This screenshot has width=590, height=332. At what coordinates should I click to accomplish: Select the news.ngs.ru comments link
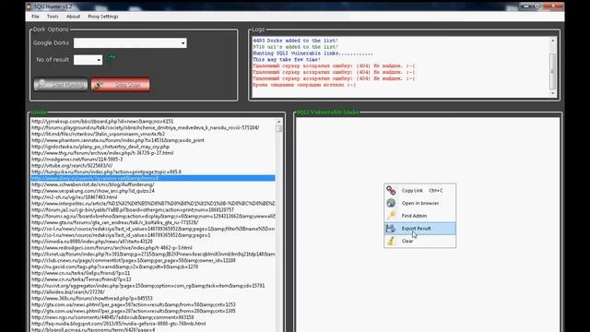153,317
